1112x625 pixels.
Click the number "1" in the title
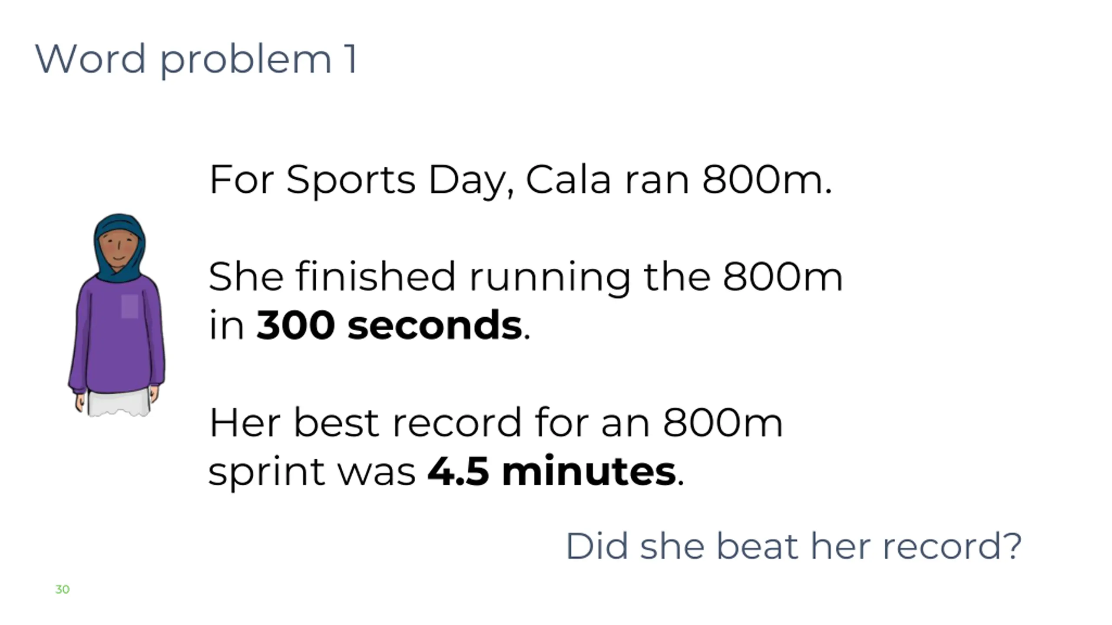(351, 59)
